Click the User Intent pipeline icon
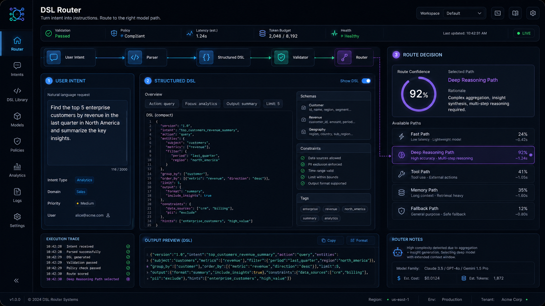Screen dimensions: 545x306 [54, 57]
